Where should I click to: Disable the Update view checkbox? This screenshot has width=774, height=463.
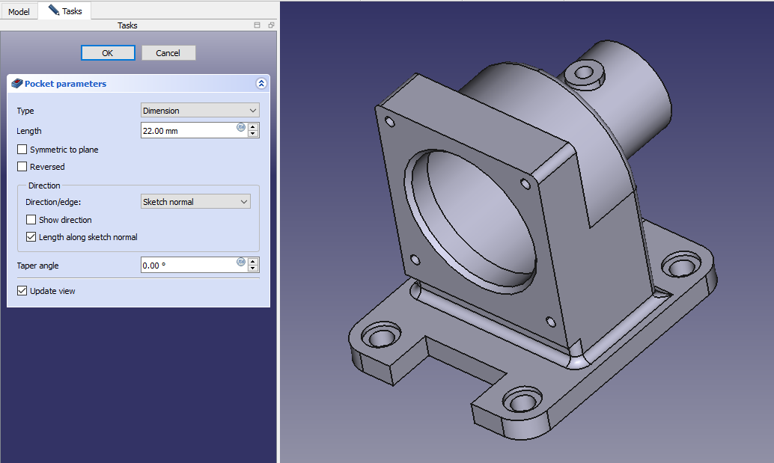point(22,291)
